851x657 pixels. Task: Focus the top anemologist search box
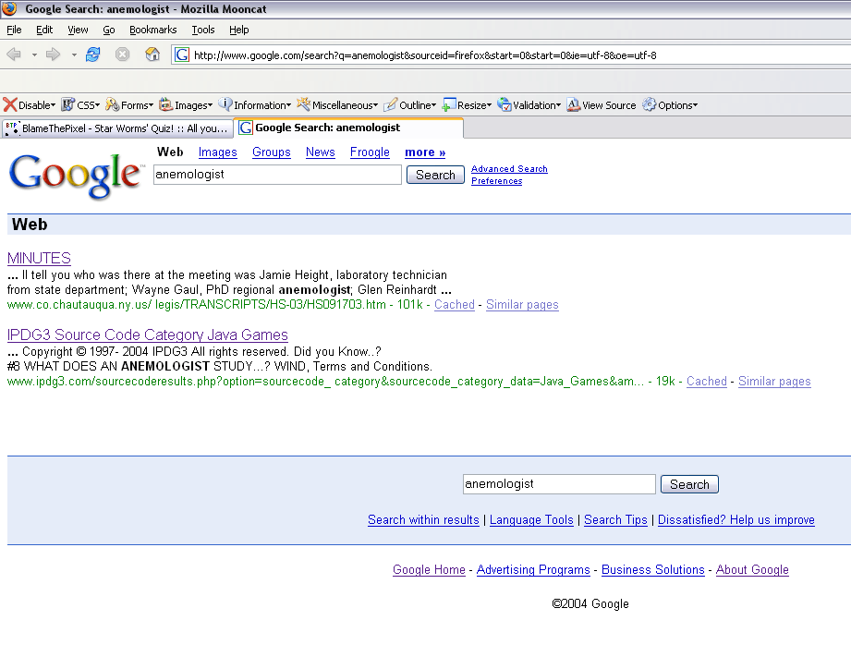277,175
